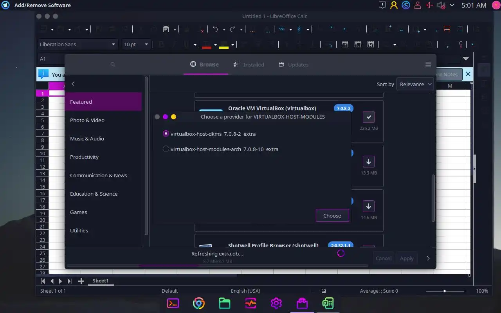
Task: Open the Sort by Relevance dropdown
Action: [x=415, y=84]
